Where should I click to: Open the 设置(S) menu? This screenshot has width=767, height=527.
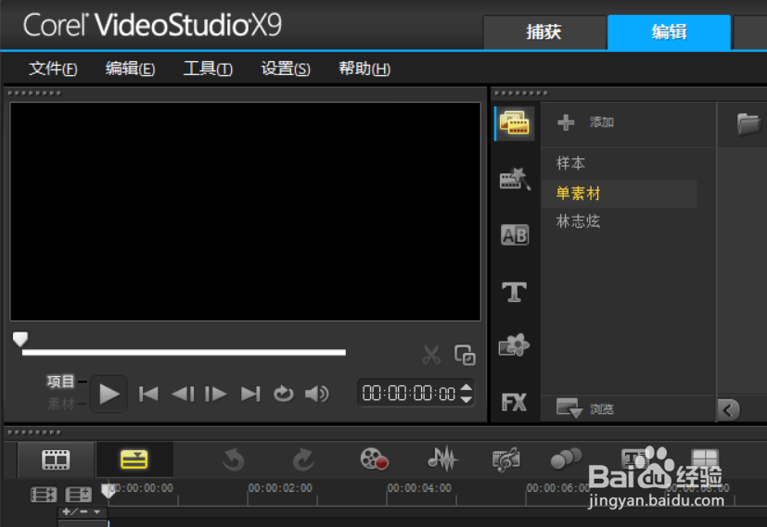[x=286, y=69]
